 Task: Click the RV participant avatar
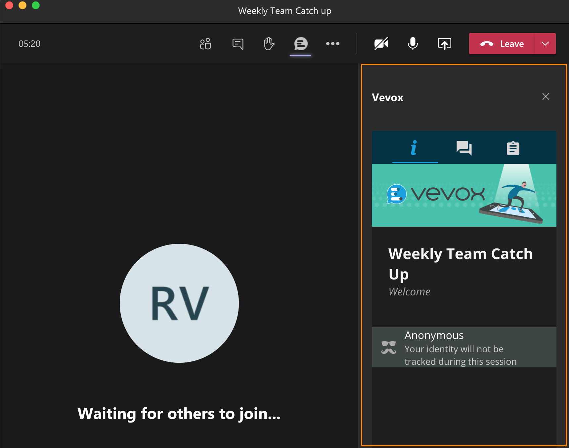tap(179, 304)
